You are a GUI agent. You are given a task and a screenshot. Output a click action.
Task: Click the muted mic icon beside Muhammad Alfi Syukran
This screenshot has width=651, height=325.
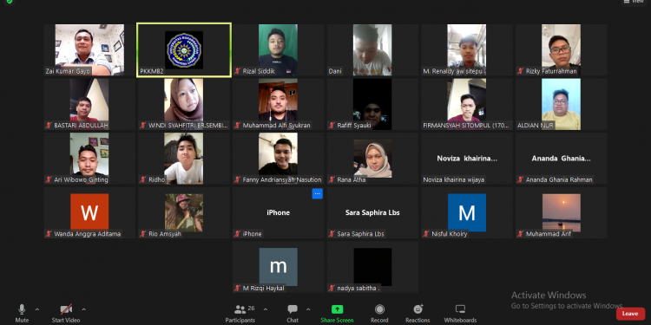[238, 125]
